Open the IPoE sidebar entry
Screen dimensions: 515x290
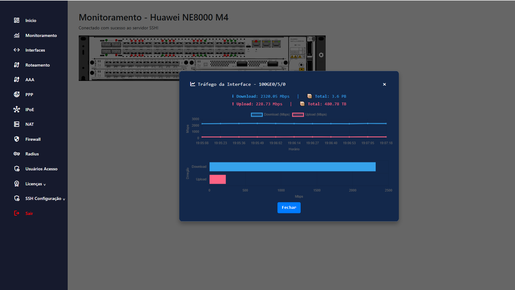click(30, 110)
